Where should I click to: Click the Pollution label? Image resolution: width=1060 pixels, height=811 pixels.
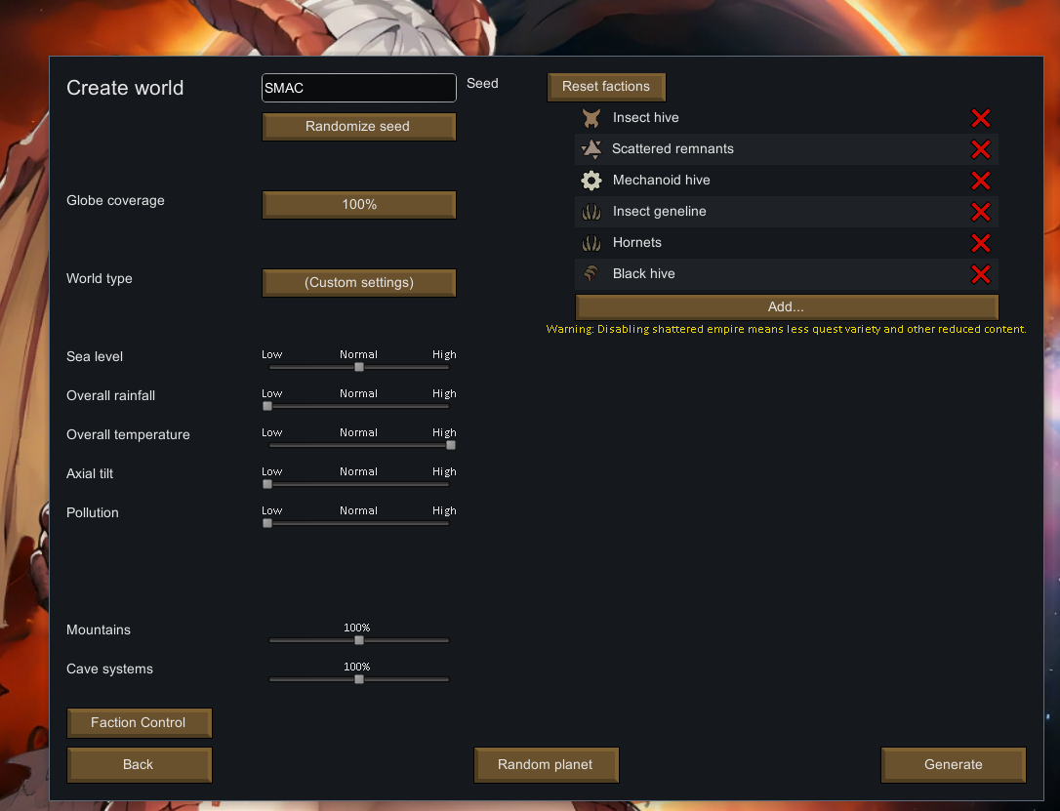[93, 513]
